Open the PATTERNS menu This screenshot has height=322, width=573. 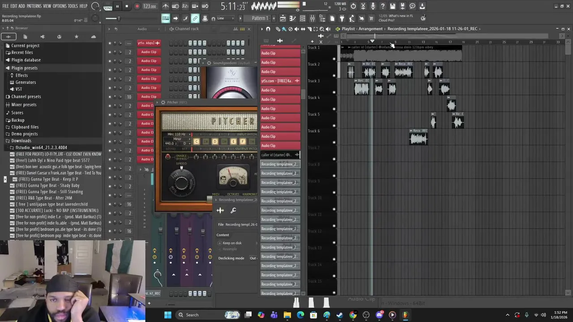pyautogui.click(x=34, y=6)
